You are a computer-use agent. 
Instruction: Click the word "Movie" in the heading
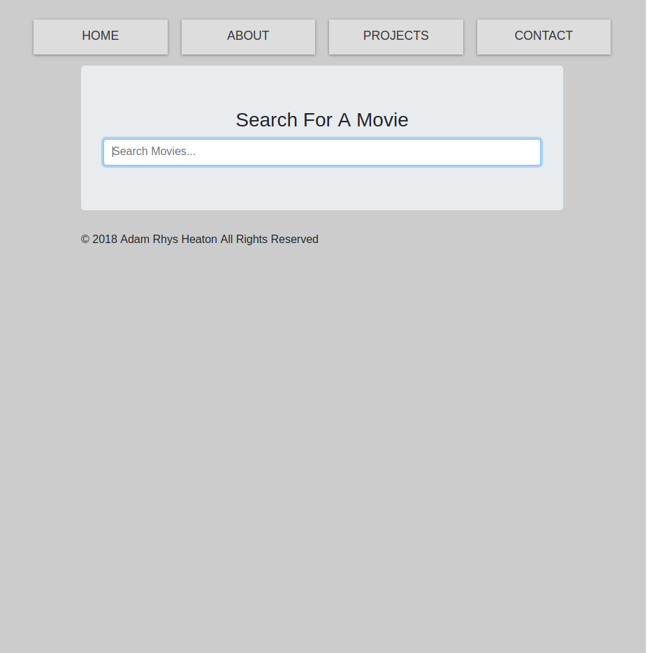click(x=382, y=120)
